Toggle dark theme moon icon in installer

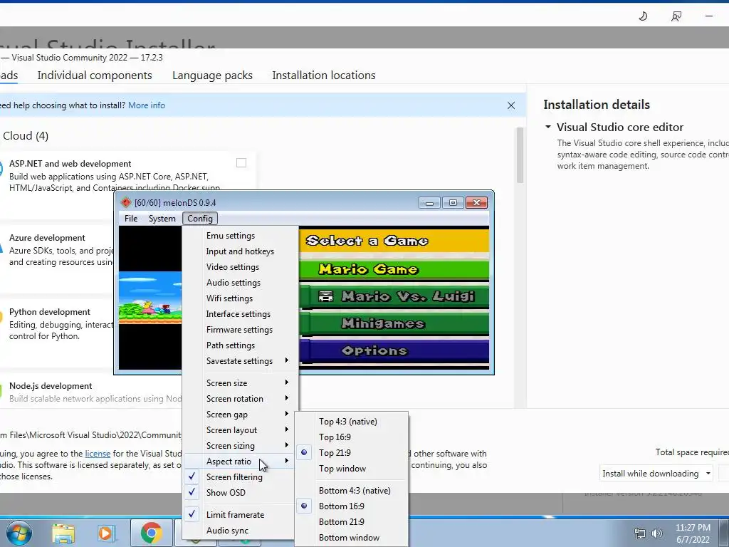[x=643, y=16]
